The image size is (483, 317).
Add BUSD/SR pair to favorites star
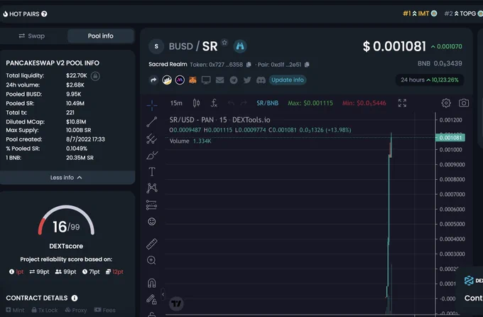224,42
